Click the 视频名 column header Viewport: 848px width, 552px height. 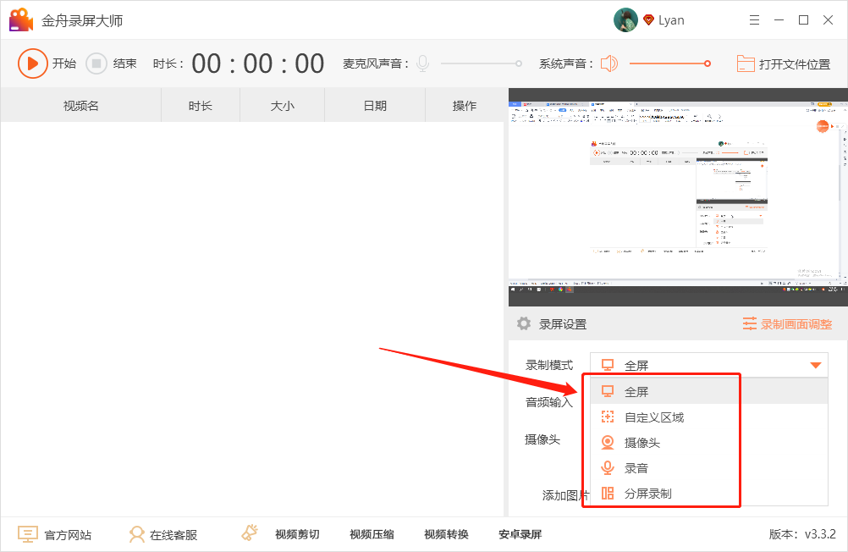[x=81, y=106]
